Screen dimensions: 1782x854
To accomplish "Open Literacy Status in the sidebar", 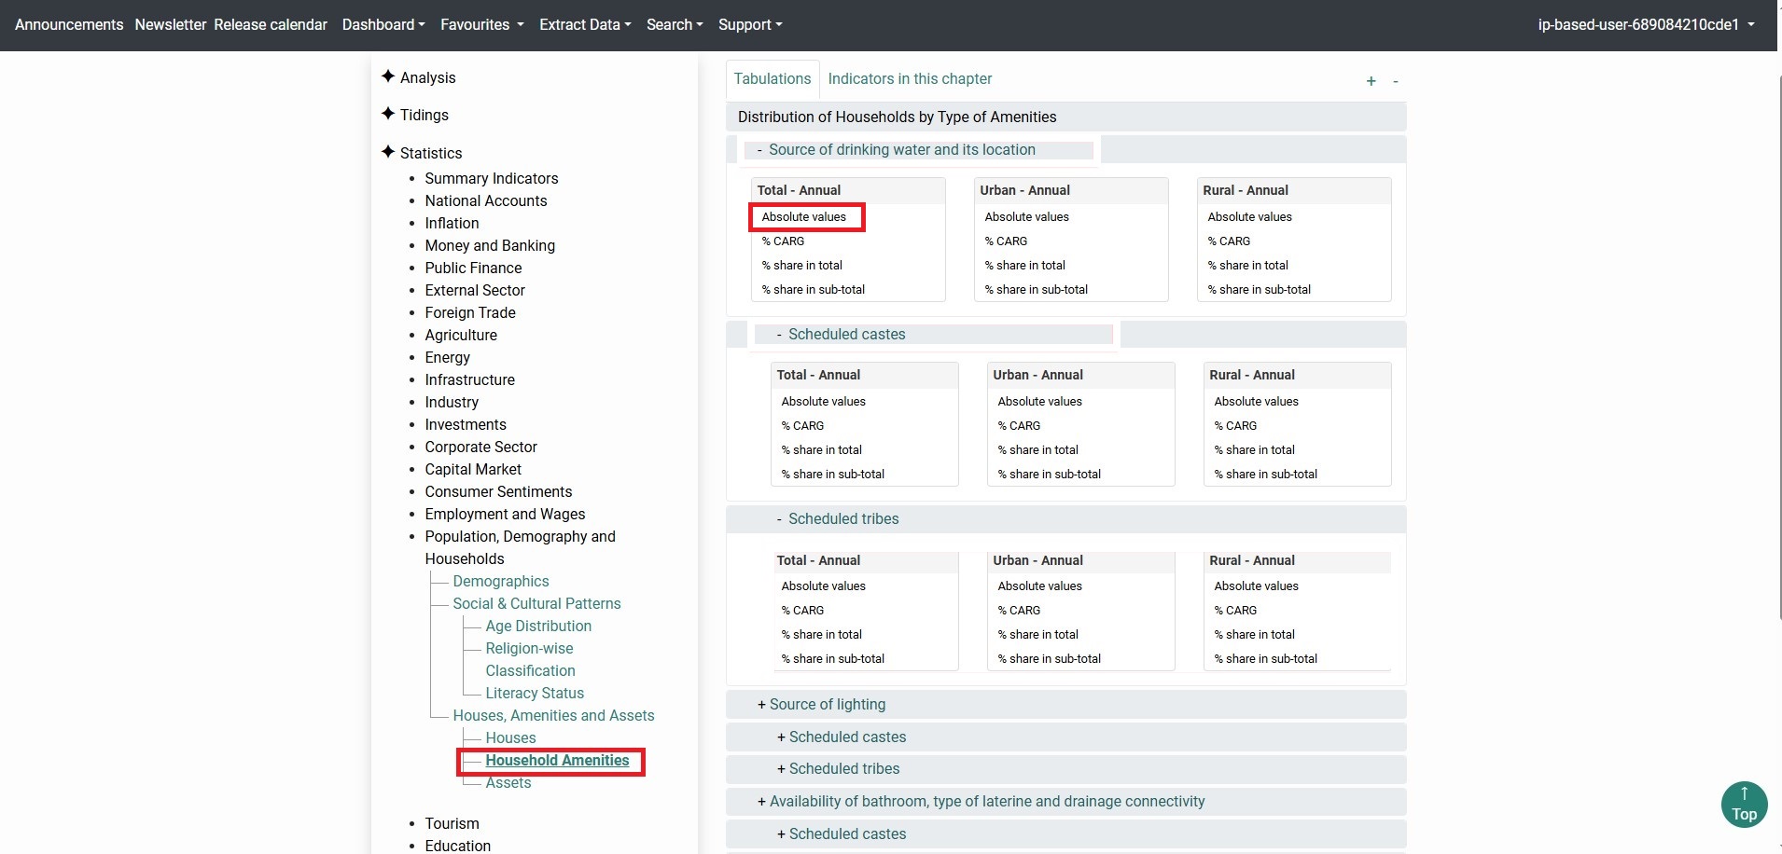I will coord(535,694).
